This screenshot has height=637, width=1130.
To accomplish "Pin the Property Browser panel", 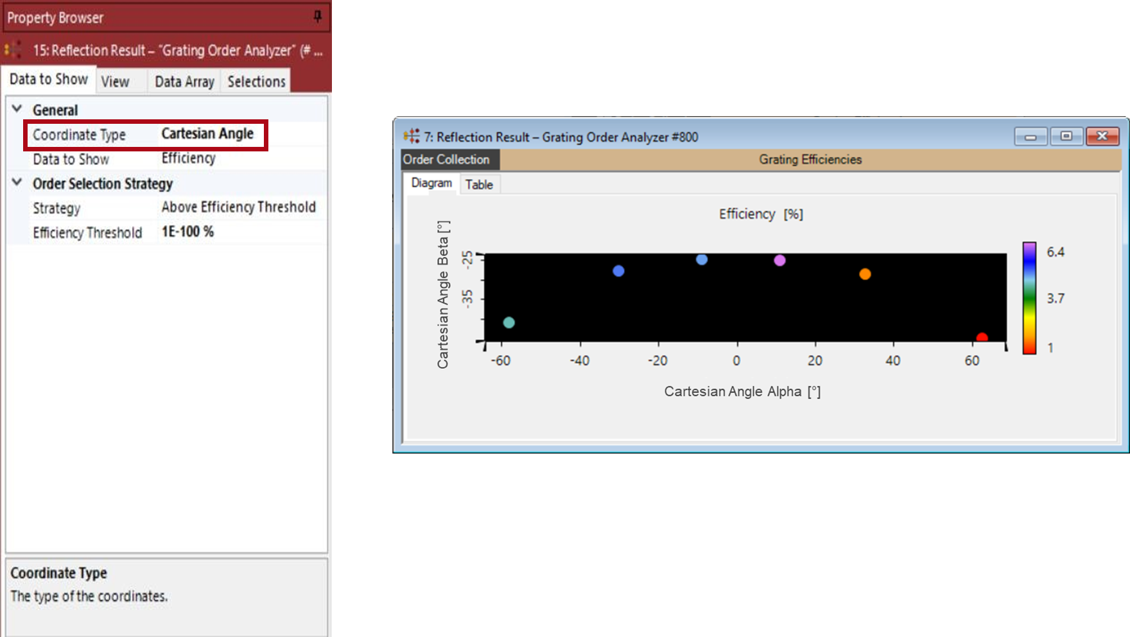I will [x=317, y=17].
